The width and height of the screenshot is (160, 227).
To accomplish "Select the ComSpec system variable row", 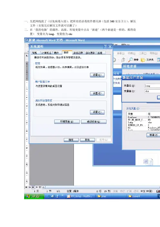I will pyautogui.click(x=144, y=117).
